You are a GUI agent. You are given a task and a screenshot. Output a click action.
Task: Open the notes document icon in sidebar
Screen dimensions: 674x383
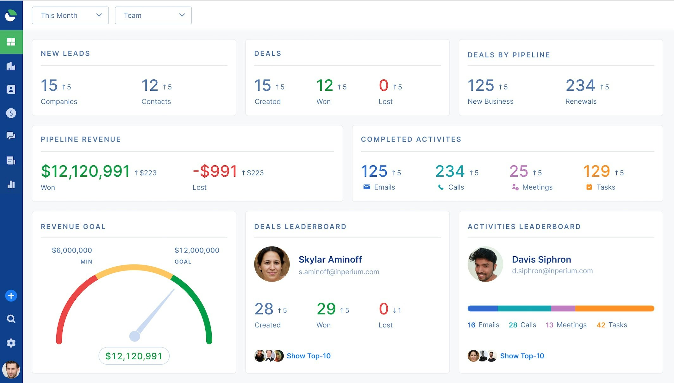click(x=11, y=161)
